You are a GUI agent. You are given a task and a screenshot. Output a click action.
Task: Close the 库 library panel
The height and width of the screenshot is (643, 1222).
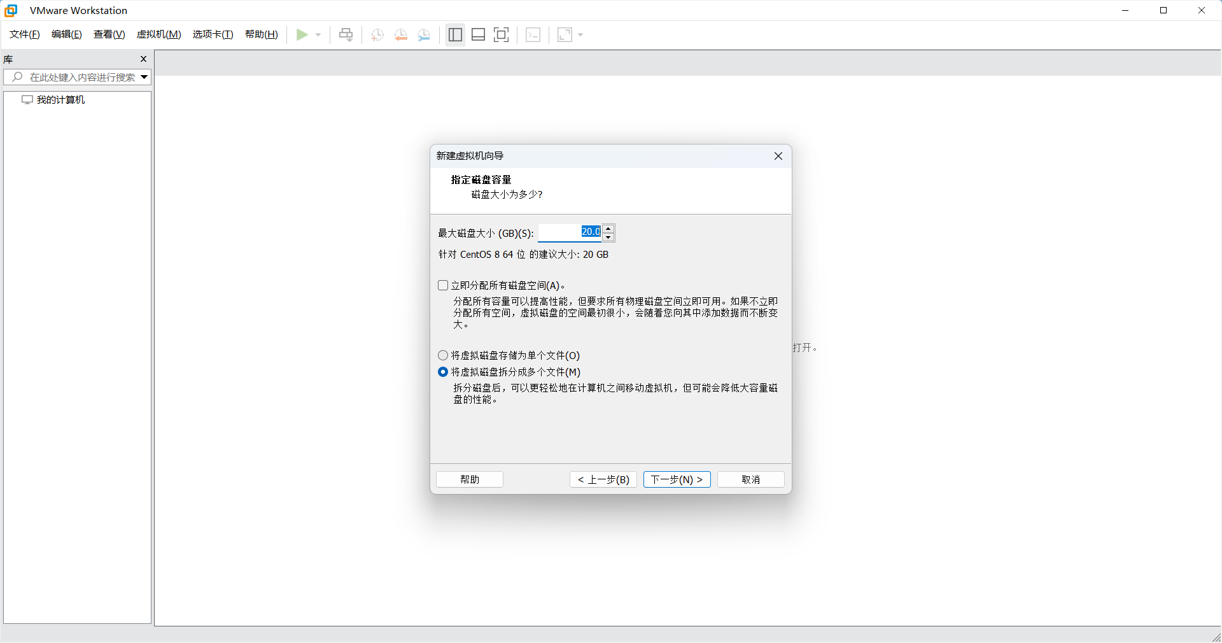tap(143, 59)
